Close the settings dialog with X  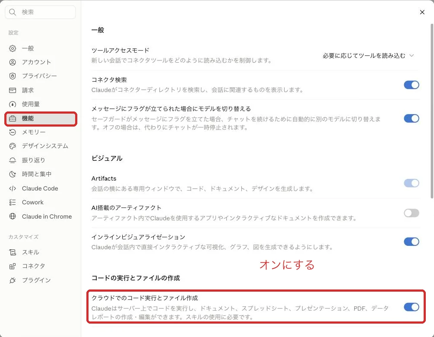(x=422, y=12)
